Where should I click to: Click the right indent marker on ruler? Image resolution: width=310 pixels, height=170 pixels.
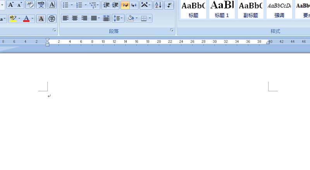click(x=268, y=42)
